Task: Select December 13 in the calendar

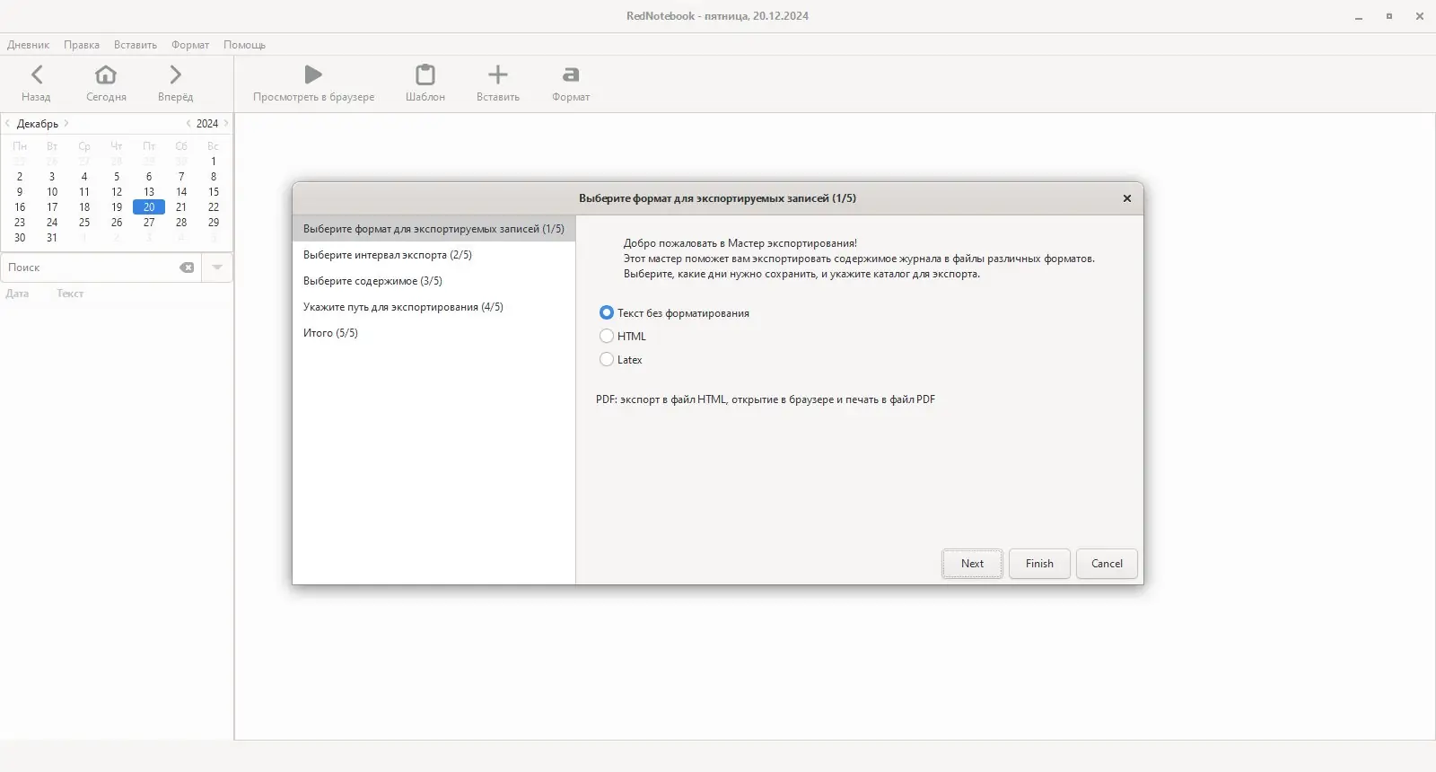Action: pos(149,192)
